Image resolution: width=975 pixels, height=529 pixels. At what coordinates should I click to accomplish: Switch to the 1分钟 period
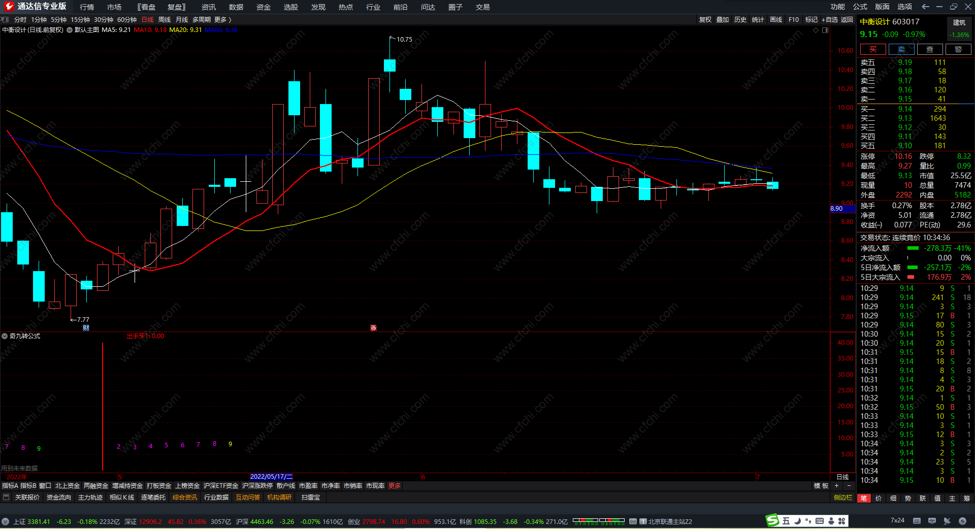coord(39,20)
